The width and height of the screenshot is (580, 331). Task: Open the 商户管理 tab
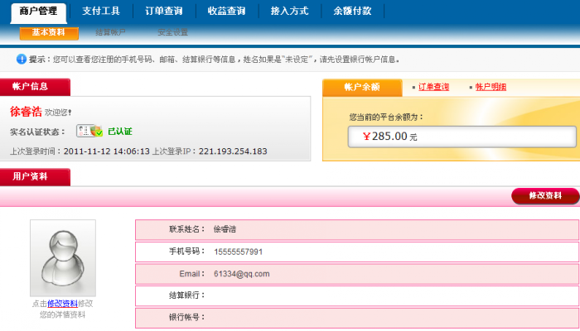click(x=38, y=12)
